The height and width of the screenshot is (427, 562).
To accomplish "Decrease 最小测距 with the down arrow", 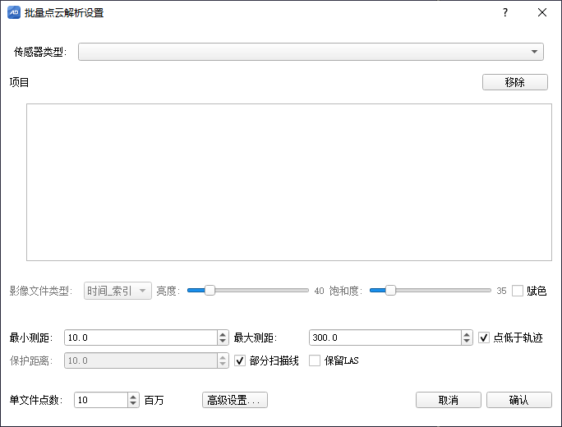I will click(223, 341).
